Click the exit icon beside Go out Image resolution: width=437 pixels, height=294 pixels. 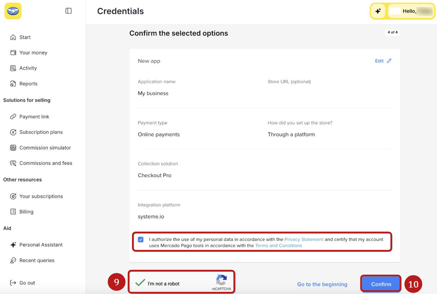click(13, 283)
